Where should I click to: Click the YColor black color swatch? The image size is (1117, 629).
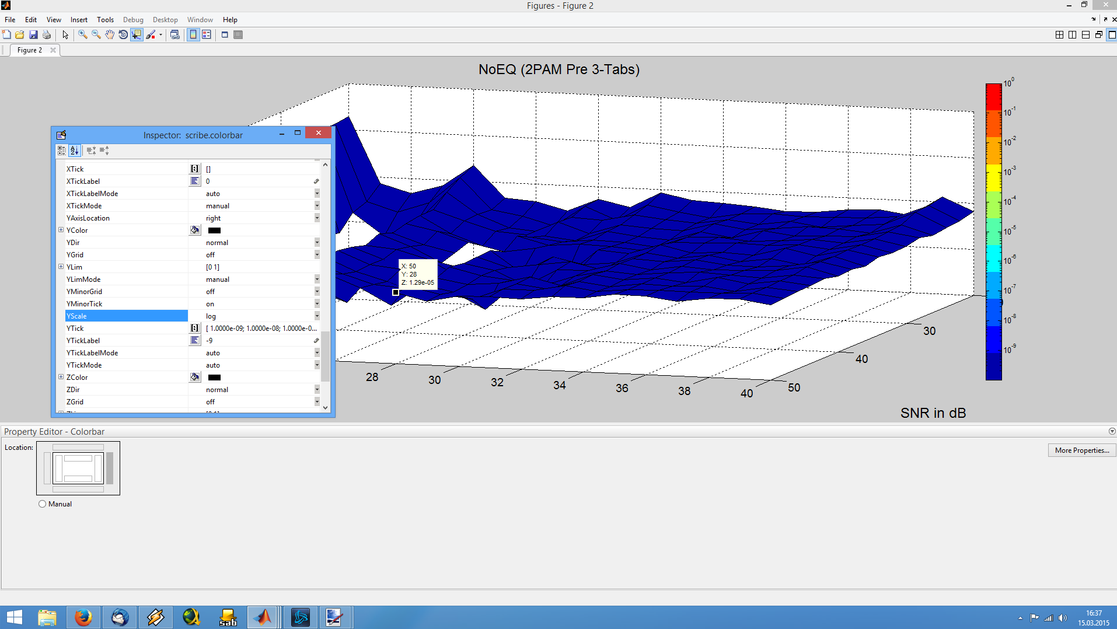point(214,230)
